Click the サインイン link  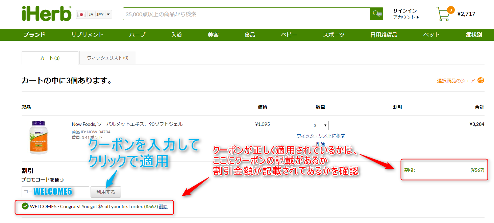pos(405,11)
